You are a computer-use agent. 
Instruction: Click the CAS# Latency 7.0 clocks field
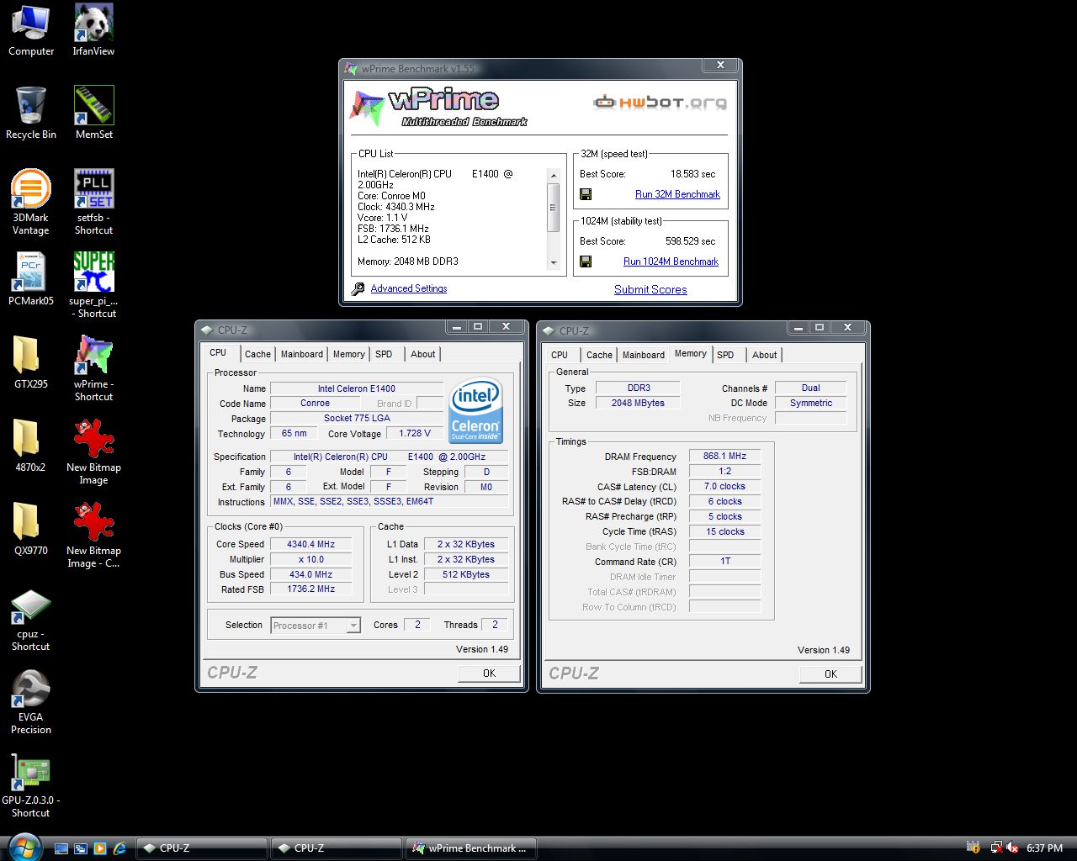(x=724, y=486)
